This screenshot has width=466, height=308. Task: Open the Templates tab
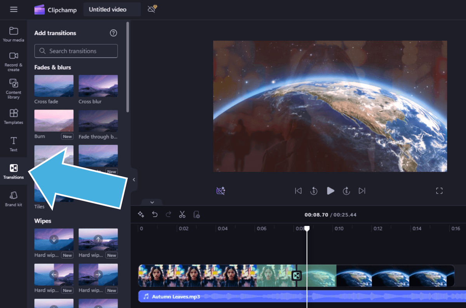tap(14, 116)
